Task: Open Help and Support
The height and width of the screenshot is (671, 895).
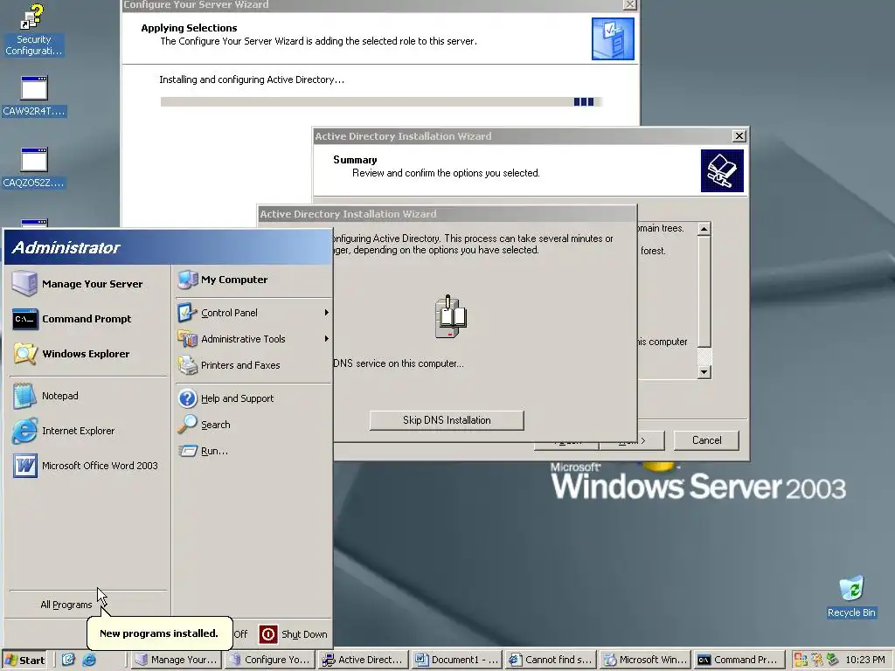Action: point(253,398)
